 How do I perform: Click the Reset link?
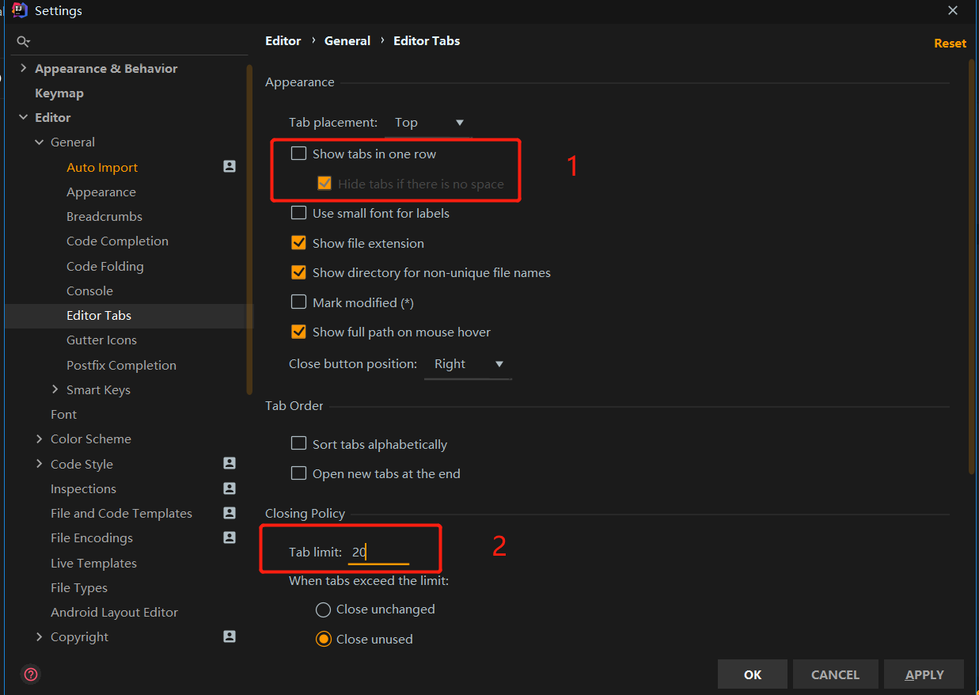[950, 44]
